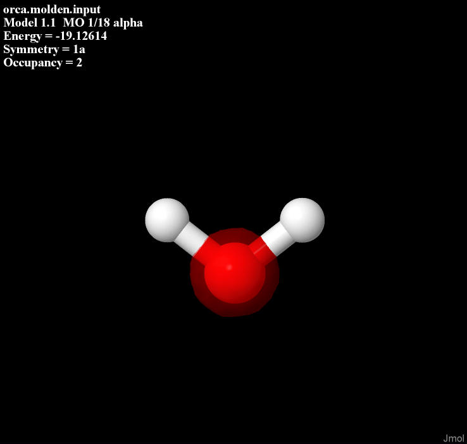Screen dimensions: 467x444
Task: Click the 'Model 1.1 MO 1/18 alpha' label
Action: click(73, 23)
